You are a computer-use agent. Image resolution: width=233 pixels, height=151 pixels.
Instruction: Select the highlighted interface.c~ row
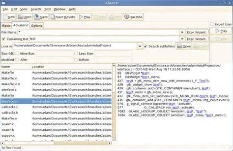56,101
